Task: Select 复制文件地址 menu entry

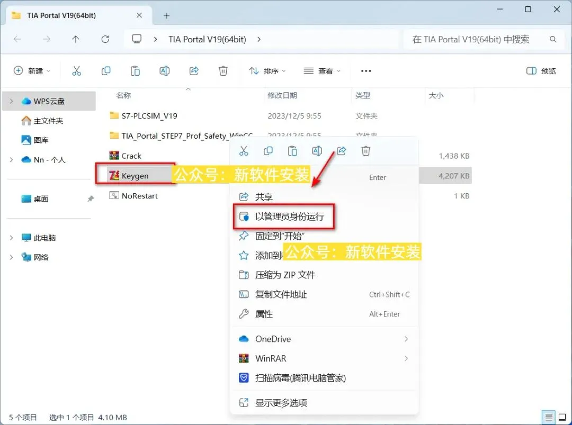Action: click(x=325, y=294)
